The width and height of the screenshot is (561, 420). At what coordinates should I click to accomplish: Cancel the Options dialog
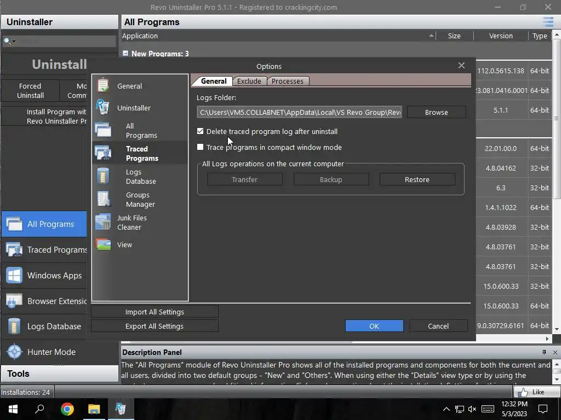[x=438, y=326]
